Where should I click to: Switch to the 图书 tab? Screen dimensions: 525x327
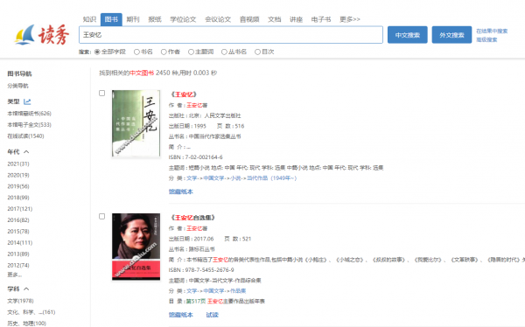[111, 19]
